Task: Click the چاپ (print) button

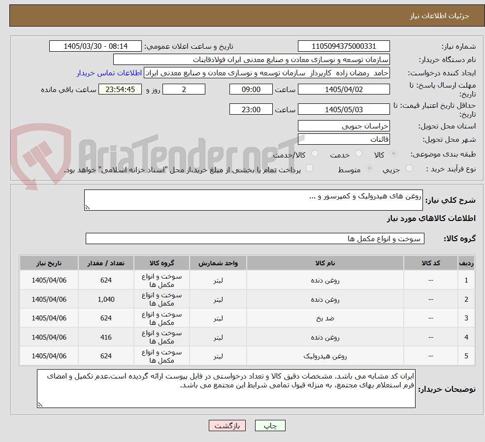Action: click(270, 426)
